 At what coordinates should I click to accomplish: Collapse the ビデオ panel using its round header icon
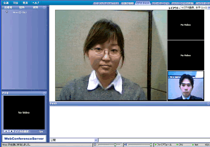(44, 93)
